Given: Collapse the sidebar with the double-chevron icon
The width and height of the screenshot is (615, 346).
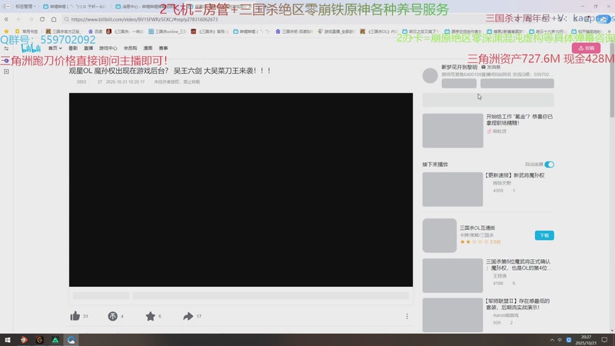Looking at the screenshot, I should (6, 19).
